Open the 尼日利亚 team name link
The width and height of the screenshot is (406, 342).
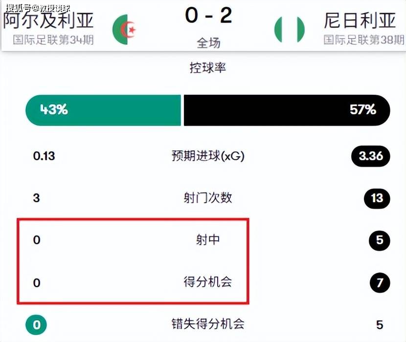coord(360,21)
